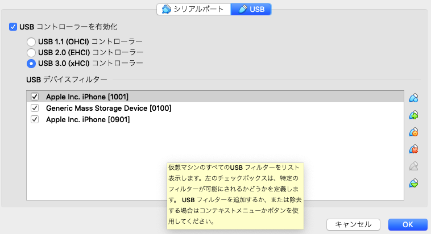This screenshot has height=234, width=431.
Task: Switch to the USB tab
Action: [x=251, y=9]
